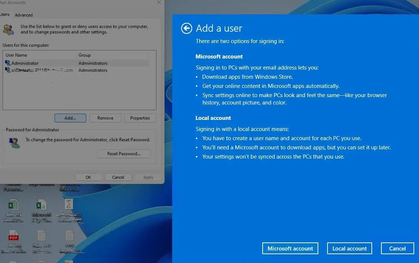Select the Local account button
Image resolution: width=419 pixels, height=263 pixels.
(349, 248)
